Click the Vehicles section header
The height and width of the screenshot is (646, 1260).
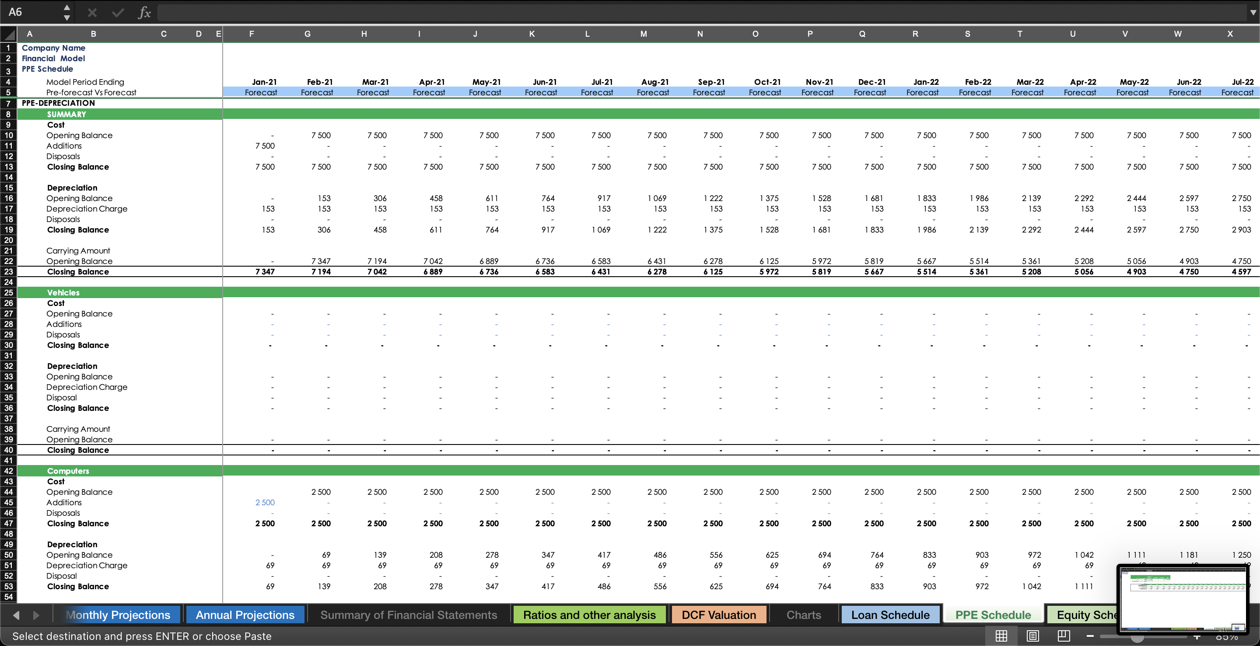click(63, 293)
